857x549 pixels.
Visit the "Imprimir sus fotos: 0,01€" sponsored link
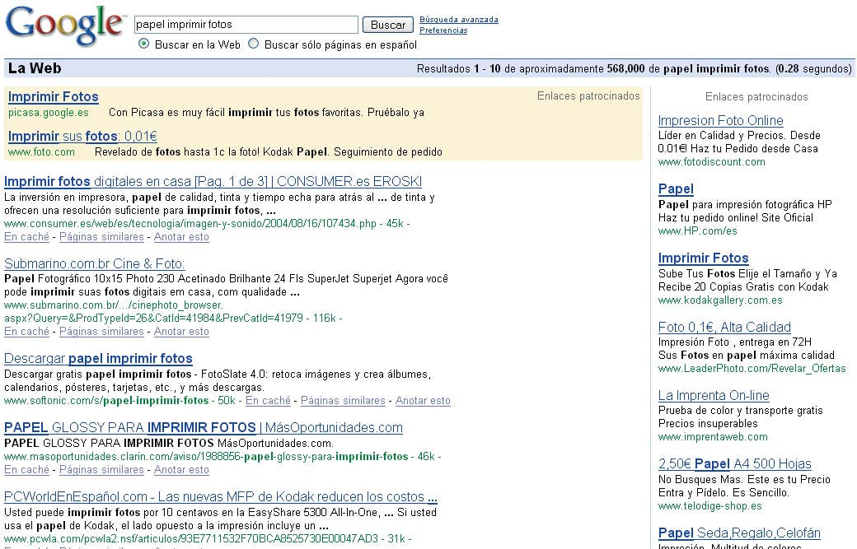82,136
